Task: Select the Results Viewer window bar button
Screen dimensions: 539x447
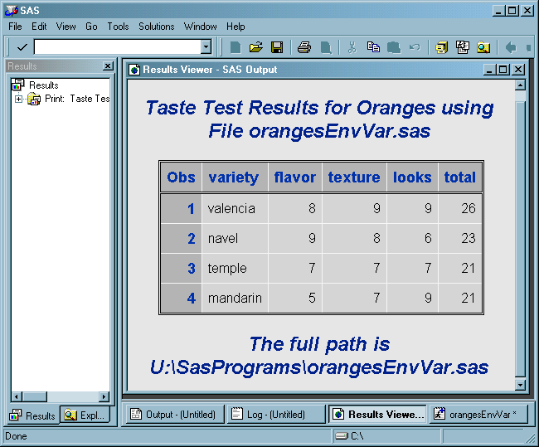Action: (378, 415)
